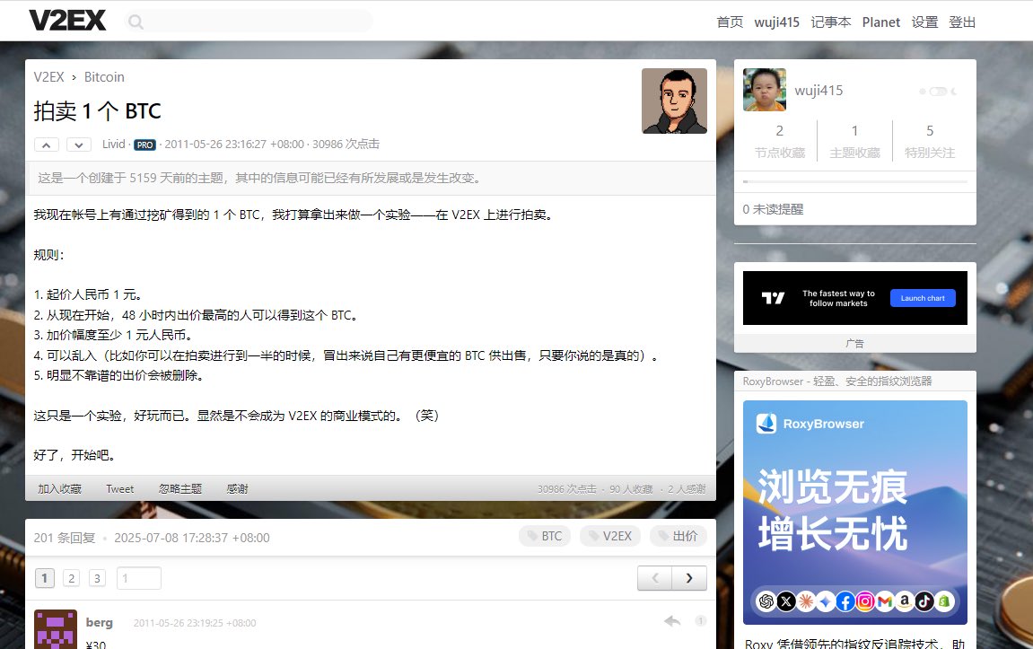
Task: Open 特别关注 count in sidebar
Action: (930, 141)
